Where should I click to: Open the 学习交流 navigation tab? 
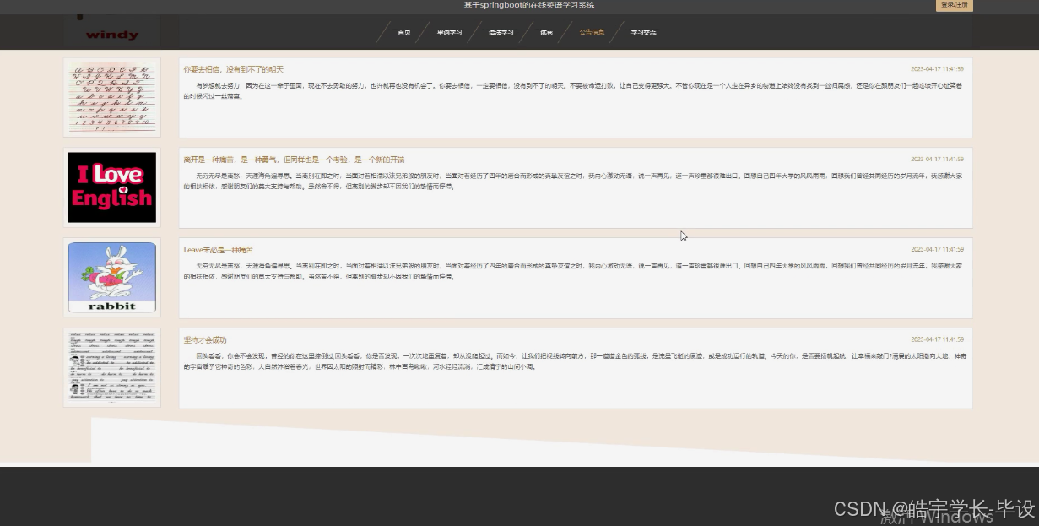pyautogui.click(x=643, y=32)
